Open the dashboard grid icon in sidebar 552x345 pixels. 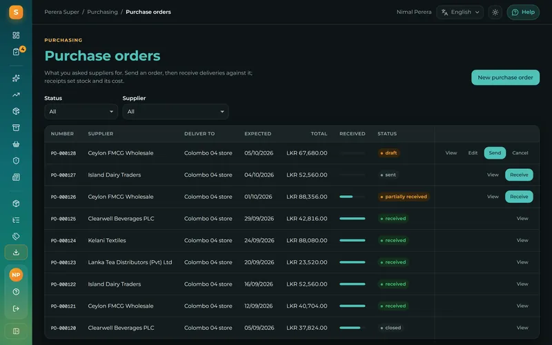[x=16, y=35]
